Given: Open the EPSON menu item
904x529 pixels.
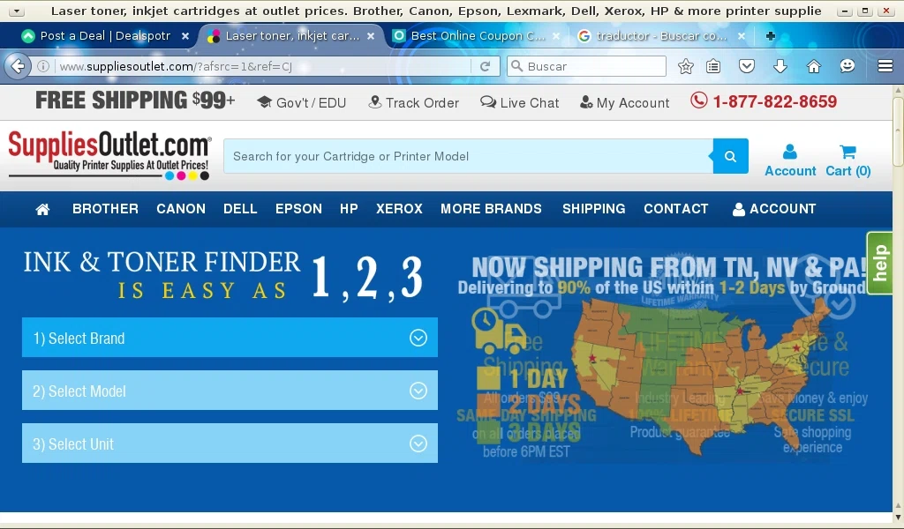Looking at the screenshot, I should 298,209.
